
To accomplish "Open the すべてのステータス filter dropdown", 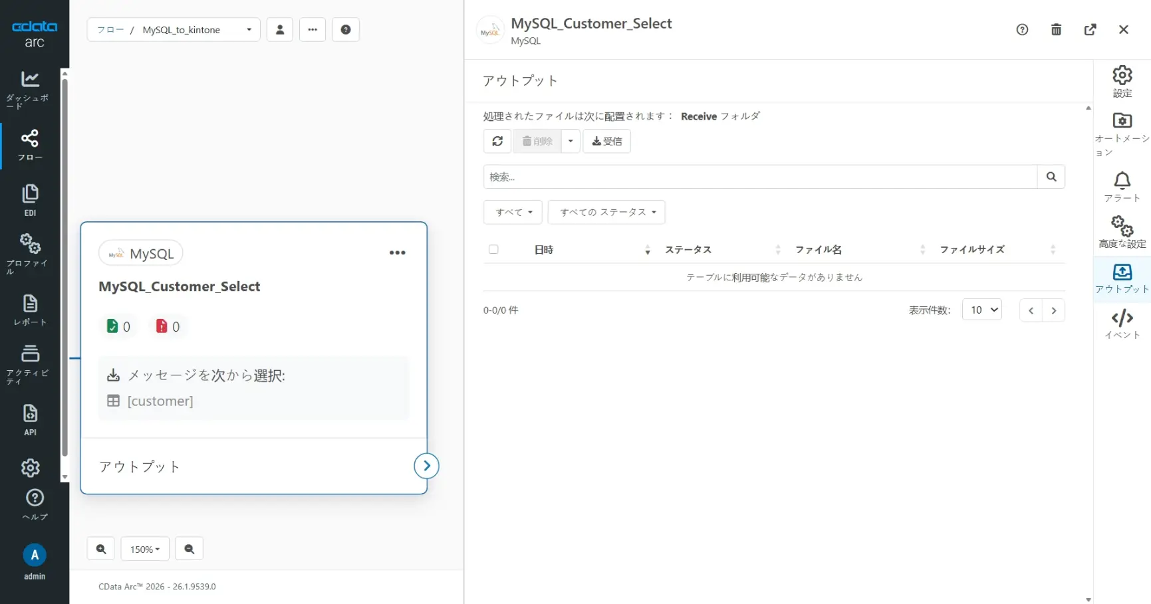I will 606,212.
